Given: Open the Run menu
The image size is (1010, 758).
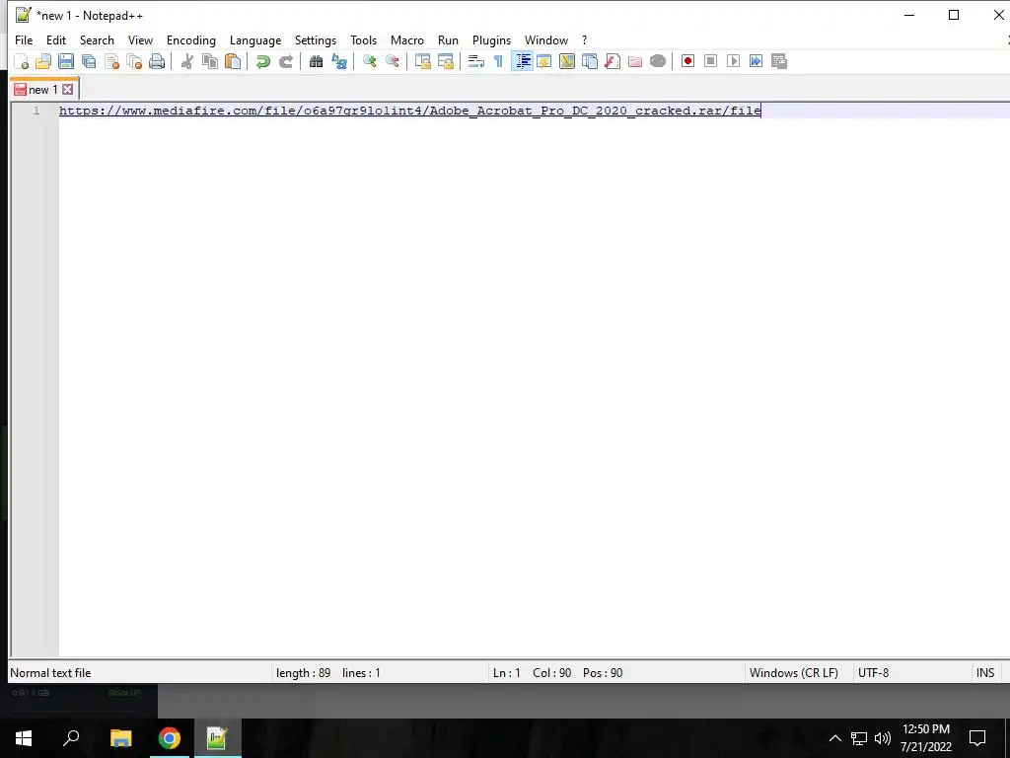Looking at the screenshot, I should pyautogui.click(x=448, y=39).
